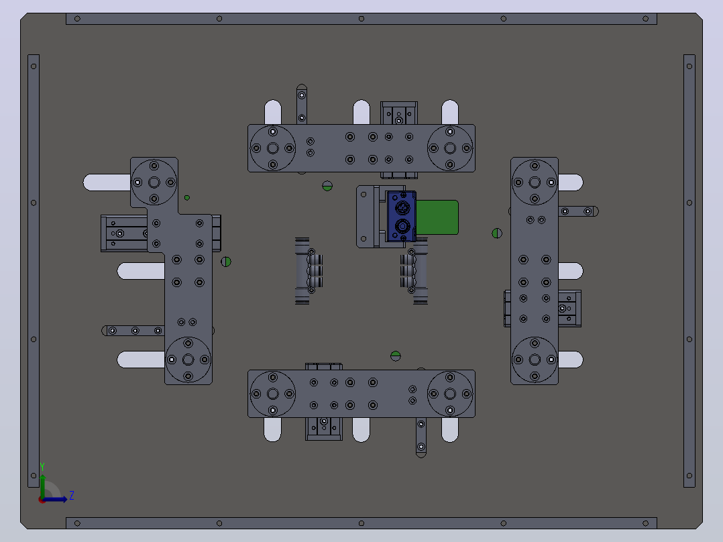Select the slide cylinder above the top plate
This screenshot has height=542, width=723.
point(399,113)
